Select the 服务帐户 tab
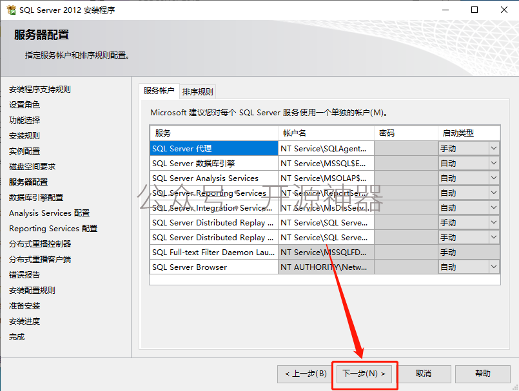519x391 pixels. pos(159,91)
